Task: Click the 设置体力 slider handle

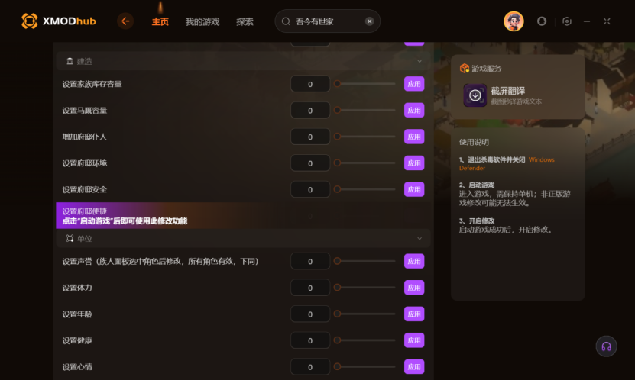Action: 337,288
